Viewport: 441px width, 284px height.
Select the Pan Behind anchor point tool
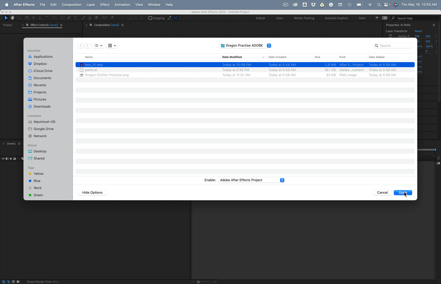point(54,18)
